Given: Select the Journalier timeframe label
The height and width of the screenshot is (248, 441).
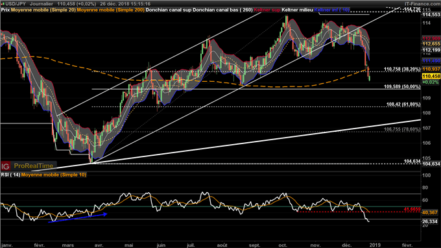Looking at the screenshot, I should (x=42, y=4).
